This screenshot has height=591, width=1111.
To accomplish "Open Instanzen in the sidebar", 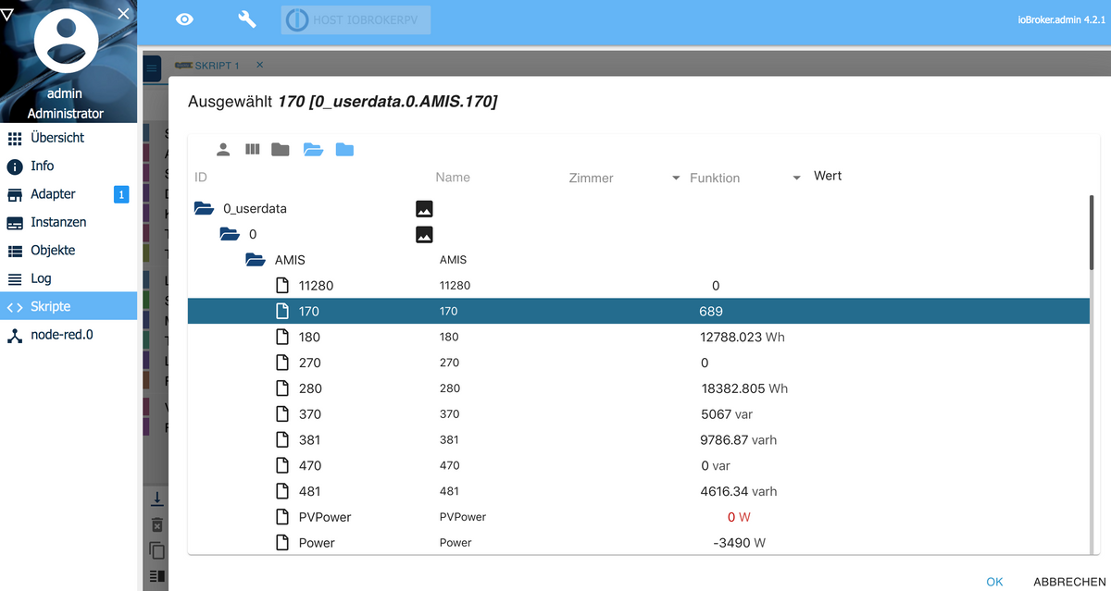I will click(69, 223).
